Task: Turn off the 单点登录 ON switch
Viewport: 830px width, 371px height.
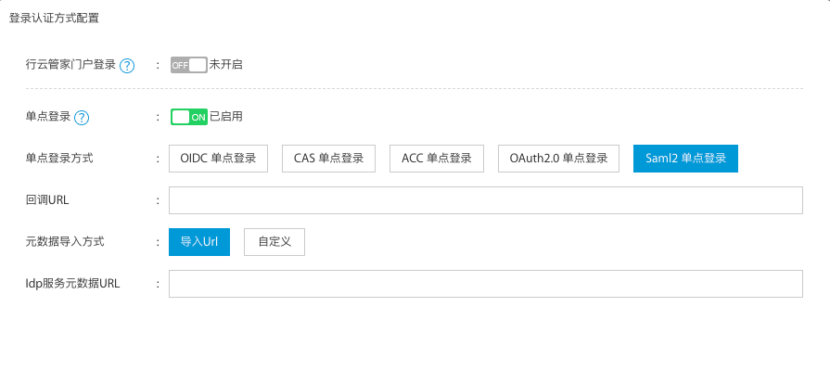Action: (188, 117)
